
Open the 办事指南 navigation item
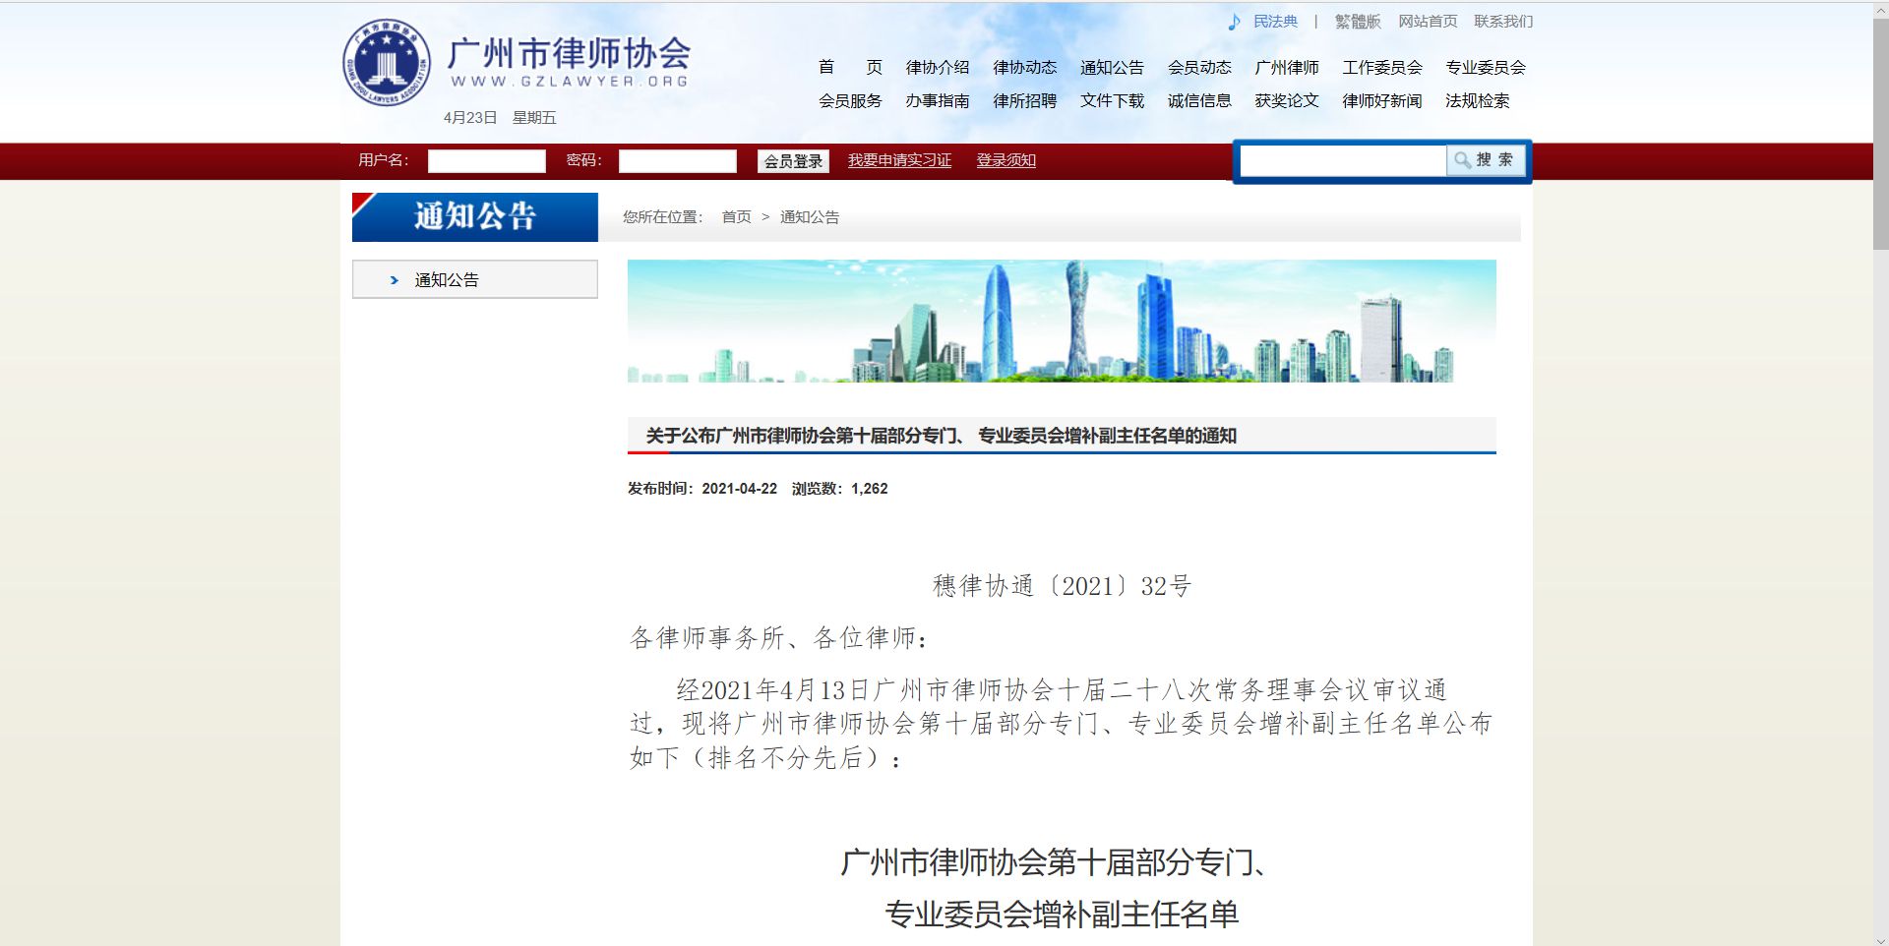(x=938, y=100)
